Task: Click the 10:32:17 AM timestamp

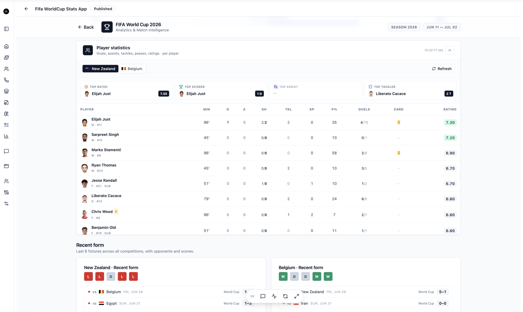Action: pos(433,50)
